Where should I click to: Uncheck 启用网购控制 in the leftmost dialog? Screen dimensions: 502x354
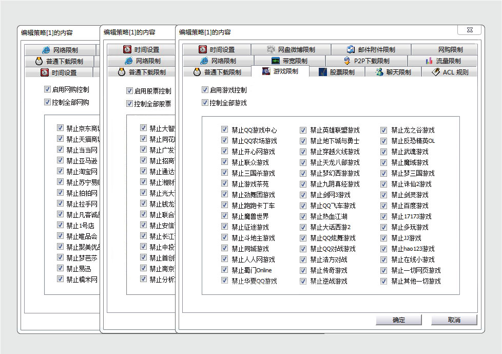coord(47,89)
